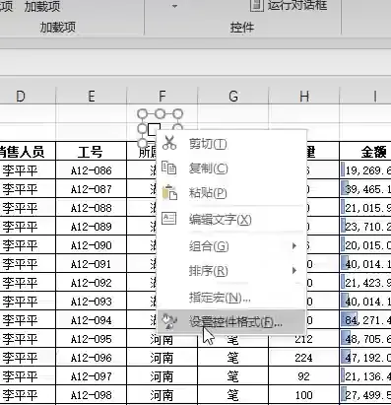Choose 复制(C) from the context menu
Image resolution: width=391 pixels, height=405 pixels.
click(231, 169)
